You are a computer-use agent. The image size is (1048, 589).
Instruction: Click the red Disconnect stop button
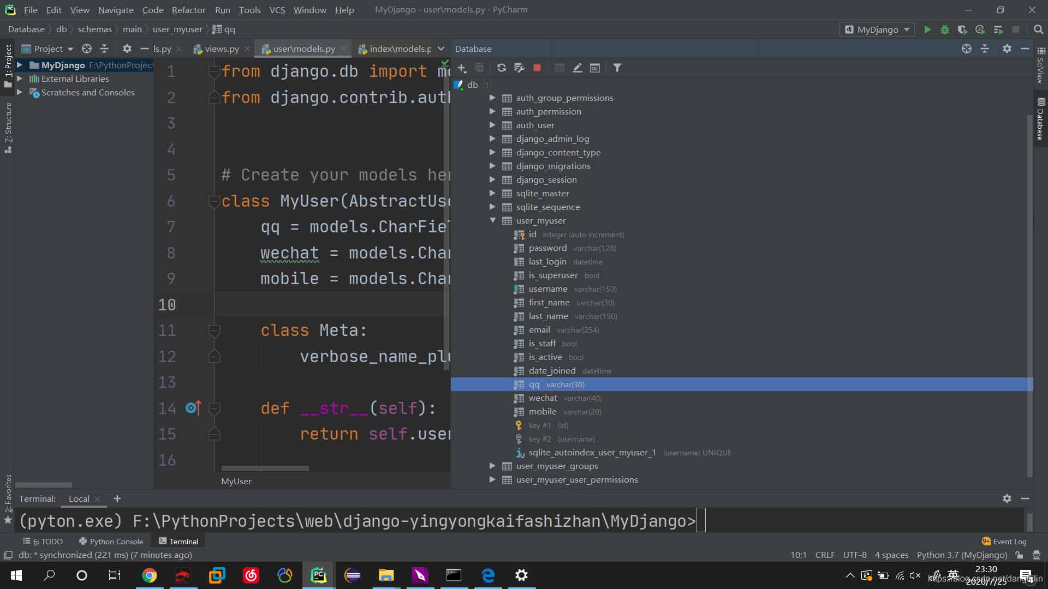pos(537,68)
